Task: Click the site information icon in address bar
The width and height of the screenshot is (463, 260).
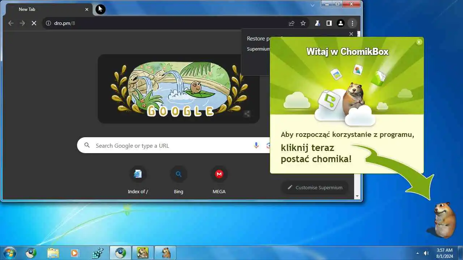Action: pyautogui.click(x=48, y=23)
